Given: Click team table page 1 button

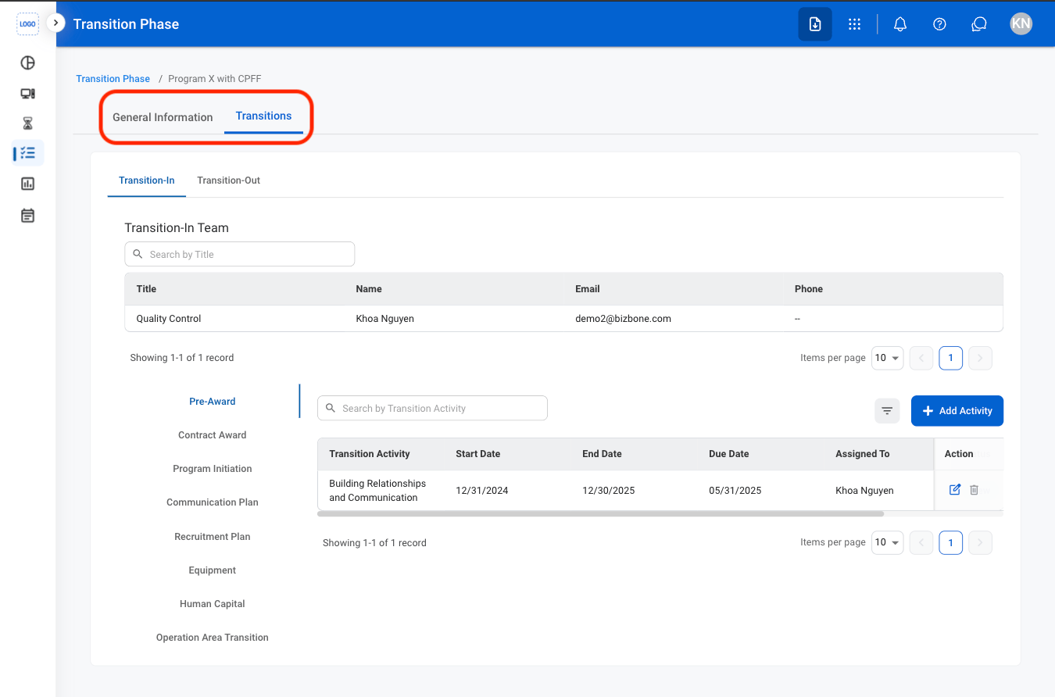Looking at the screenshot, I should [950, 358].
